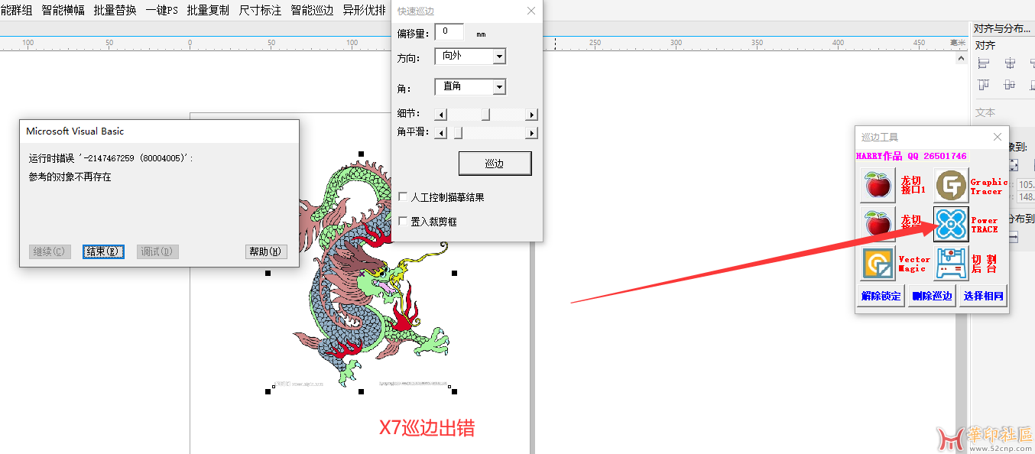Click the 细节 slider thumb
Viewport: 1035px width, 454px height.
click(x=485, y=115)
